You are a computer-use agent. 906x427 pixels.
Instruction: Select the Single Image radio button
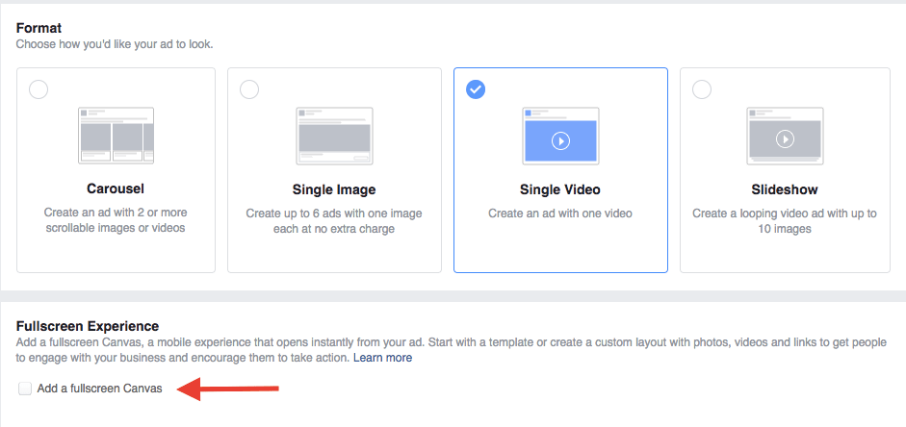(x=249, y=89)
